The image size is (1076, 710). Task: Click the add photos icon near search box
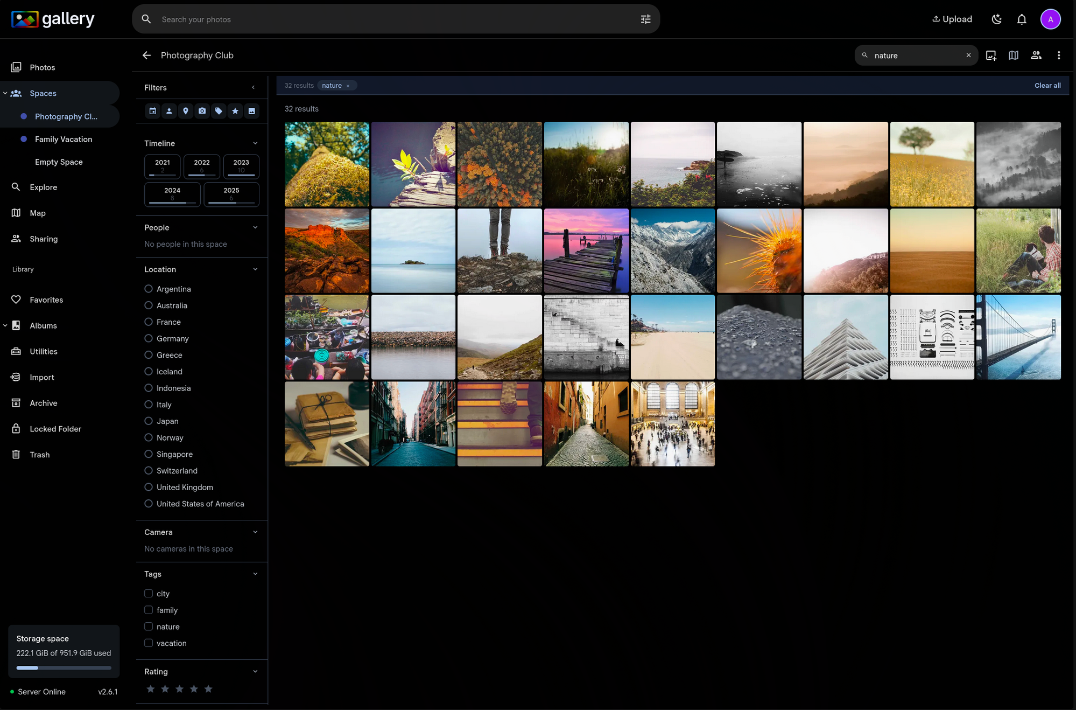click(x=991, y=55)
